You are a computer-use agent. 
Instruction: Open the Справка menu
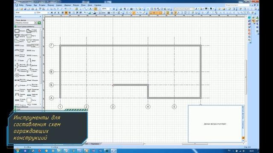pyautogui.click(x=98, y=5)
